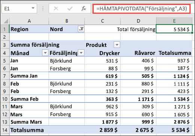The image size is (195, 136).
Task: Select row 10 header
Action: [x=4, y=99]
